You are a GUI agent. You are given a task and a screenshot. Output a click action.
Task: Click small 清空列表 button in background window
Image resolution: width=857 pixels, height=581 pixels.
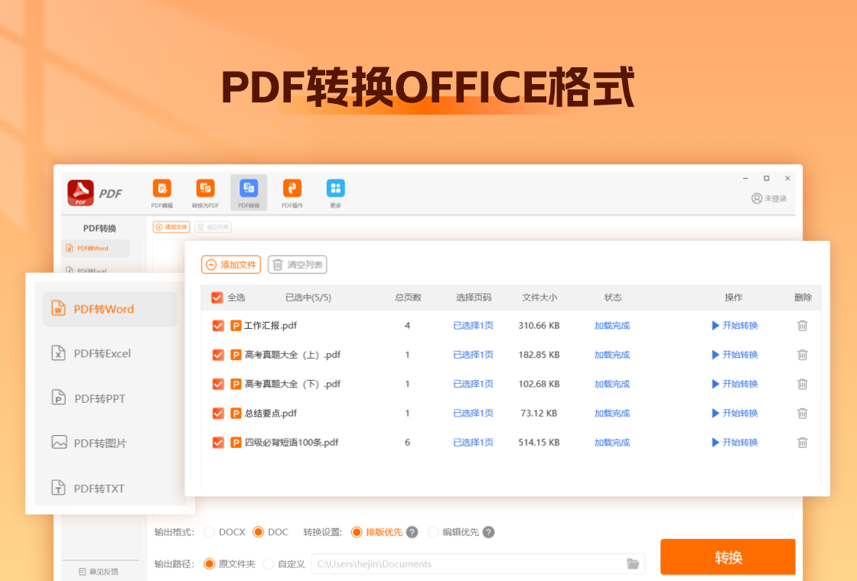213,227
